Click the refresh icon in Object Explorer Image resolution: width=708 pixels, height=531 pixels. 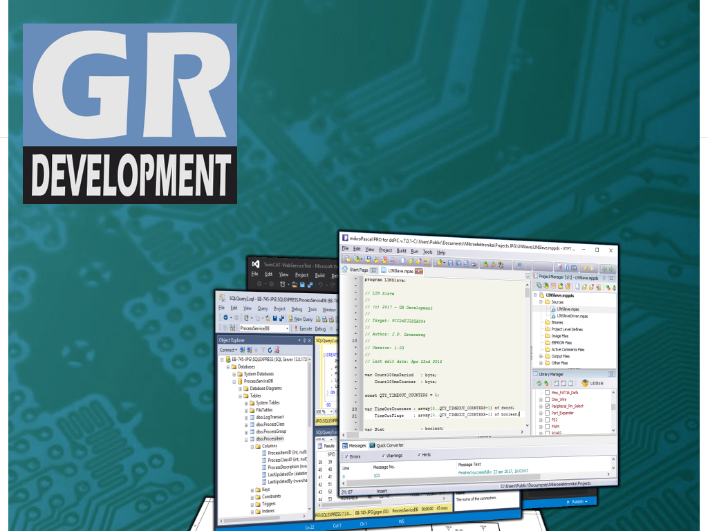coord(268,350)
